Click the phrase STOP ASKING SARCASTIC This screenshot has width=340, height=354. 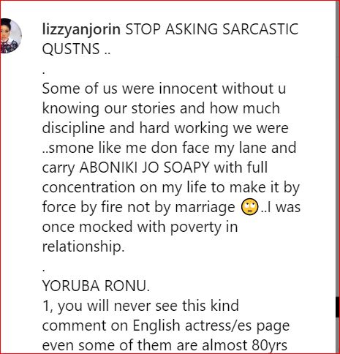click(212, 29)
